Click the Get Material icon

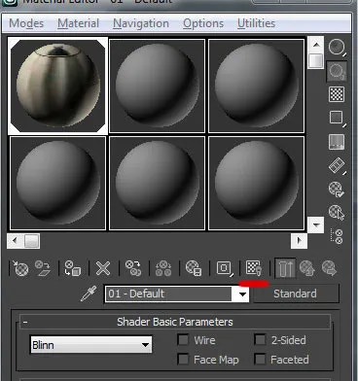(x=20, y=268)
